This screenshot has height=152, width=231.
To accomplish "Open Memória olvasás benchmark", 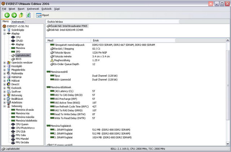I will pyautogui.click(x=25, y=110).
